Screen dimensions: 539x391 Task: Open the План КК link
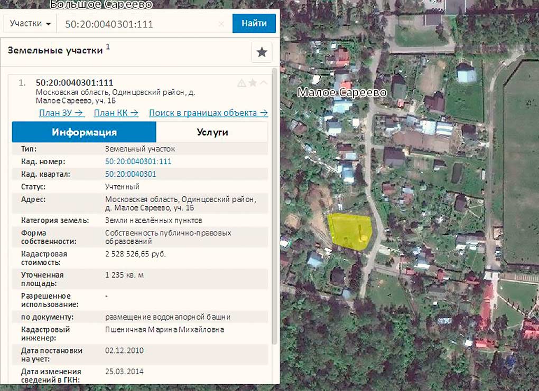(116, 113)
